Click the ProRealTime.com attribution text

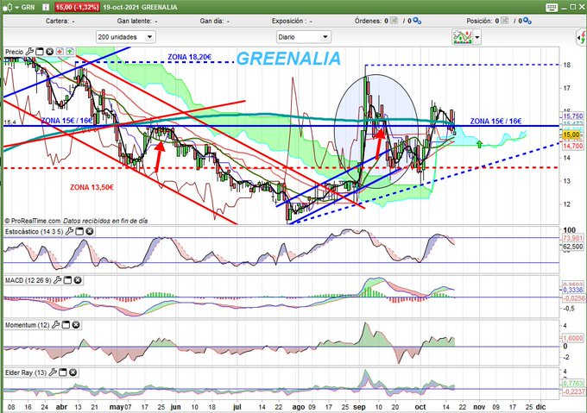coord(76,221)
